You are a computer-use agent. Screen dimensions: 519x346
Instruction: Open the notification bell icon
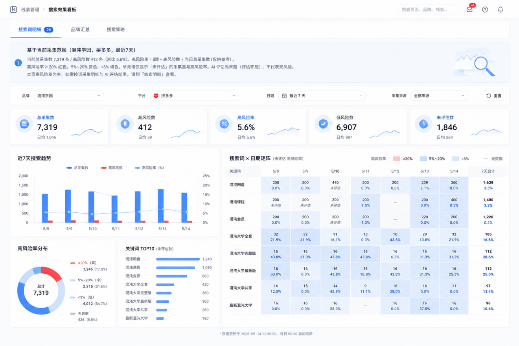coord(501,9)
